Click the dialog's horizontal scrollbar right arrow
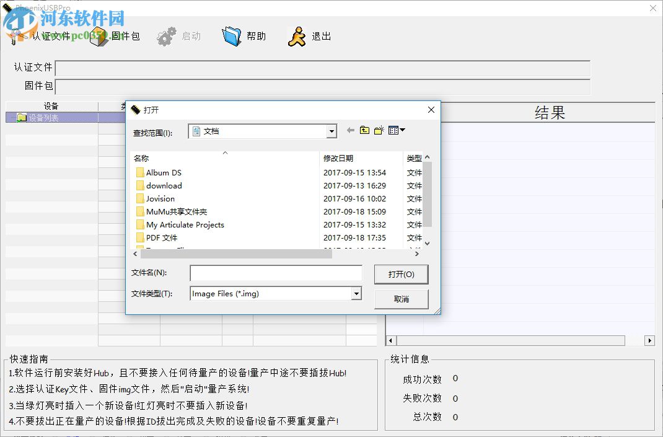This screenshot has height=437, width=663. [x=416, y=254]
